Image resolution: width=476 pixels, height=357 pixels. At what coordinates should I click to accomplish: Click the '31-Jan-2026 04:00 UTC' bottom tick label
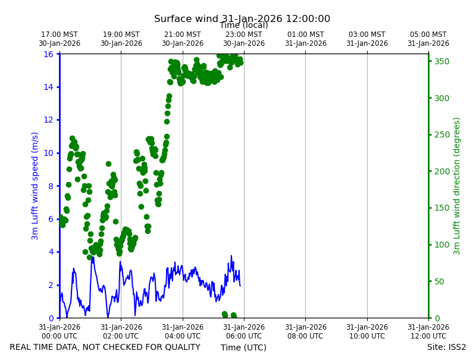click(x=183, y=331)
